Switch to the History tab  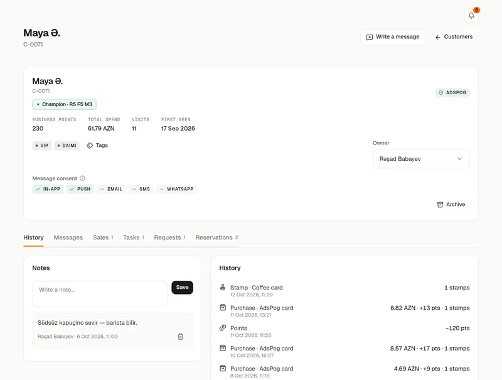(x=33, y=237)
